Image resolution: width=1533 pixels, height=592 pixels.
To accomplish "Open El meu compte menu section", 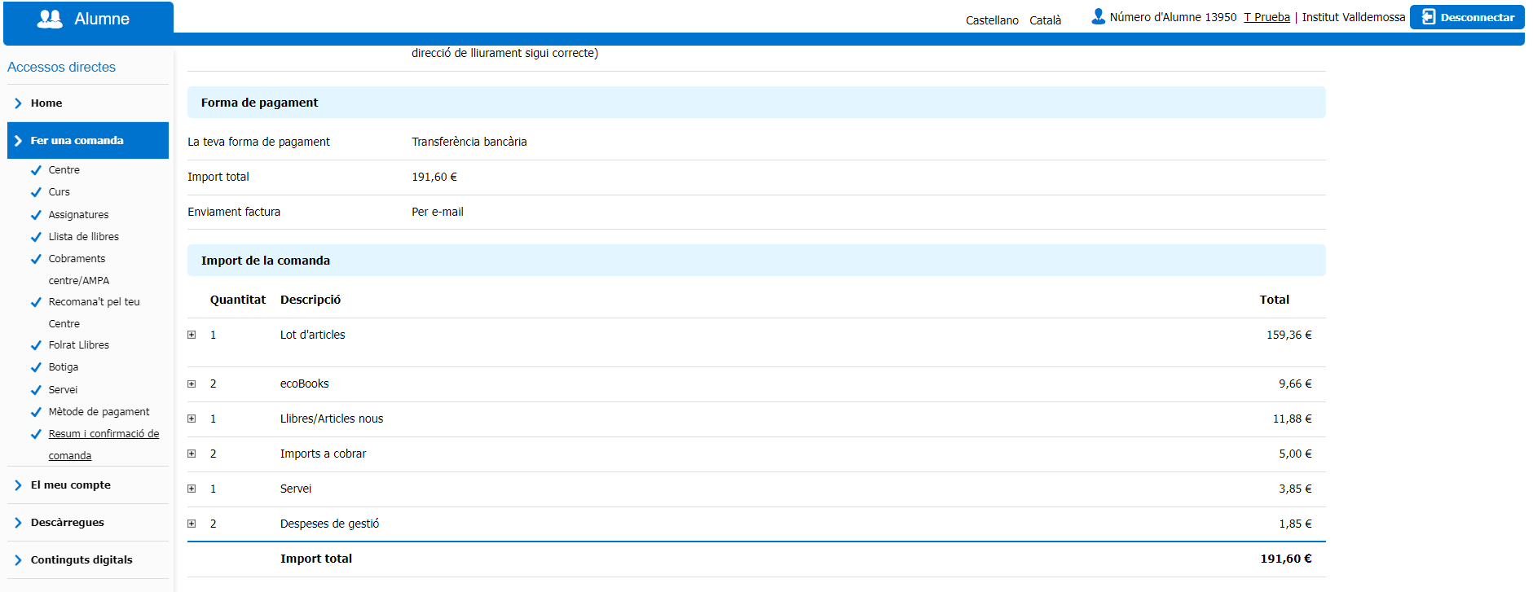I will 70,485.
